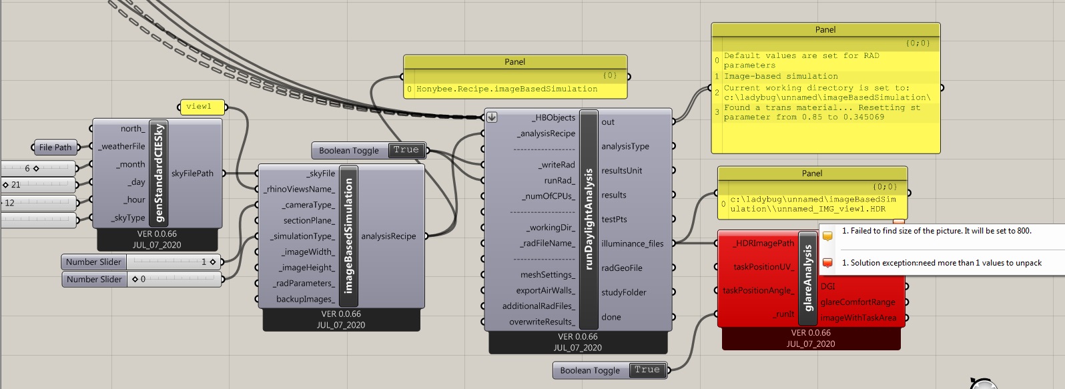This screenshot has height=389, width=1065.
Task: Click the 'unnamed_IMG_view1.HDR' path panel text
Action: click(x=813, y=204)
